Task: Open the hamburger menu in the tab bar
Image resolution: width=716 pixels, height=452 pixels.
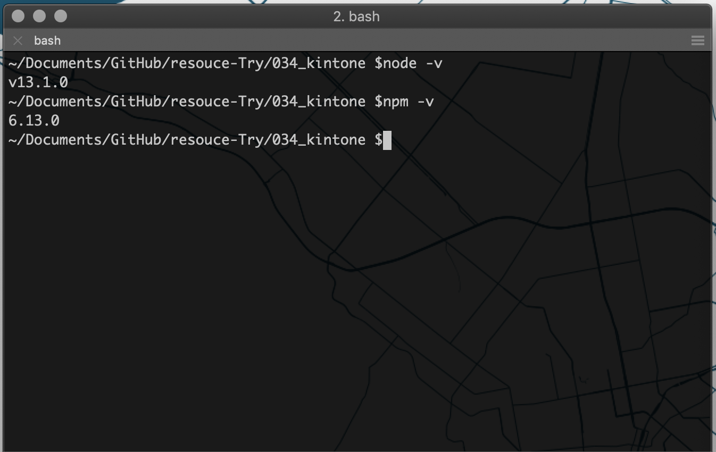Action: pyautogui.click(x=697, y=40)
